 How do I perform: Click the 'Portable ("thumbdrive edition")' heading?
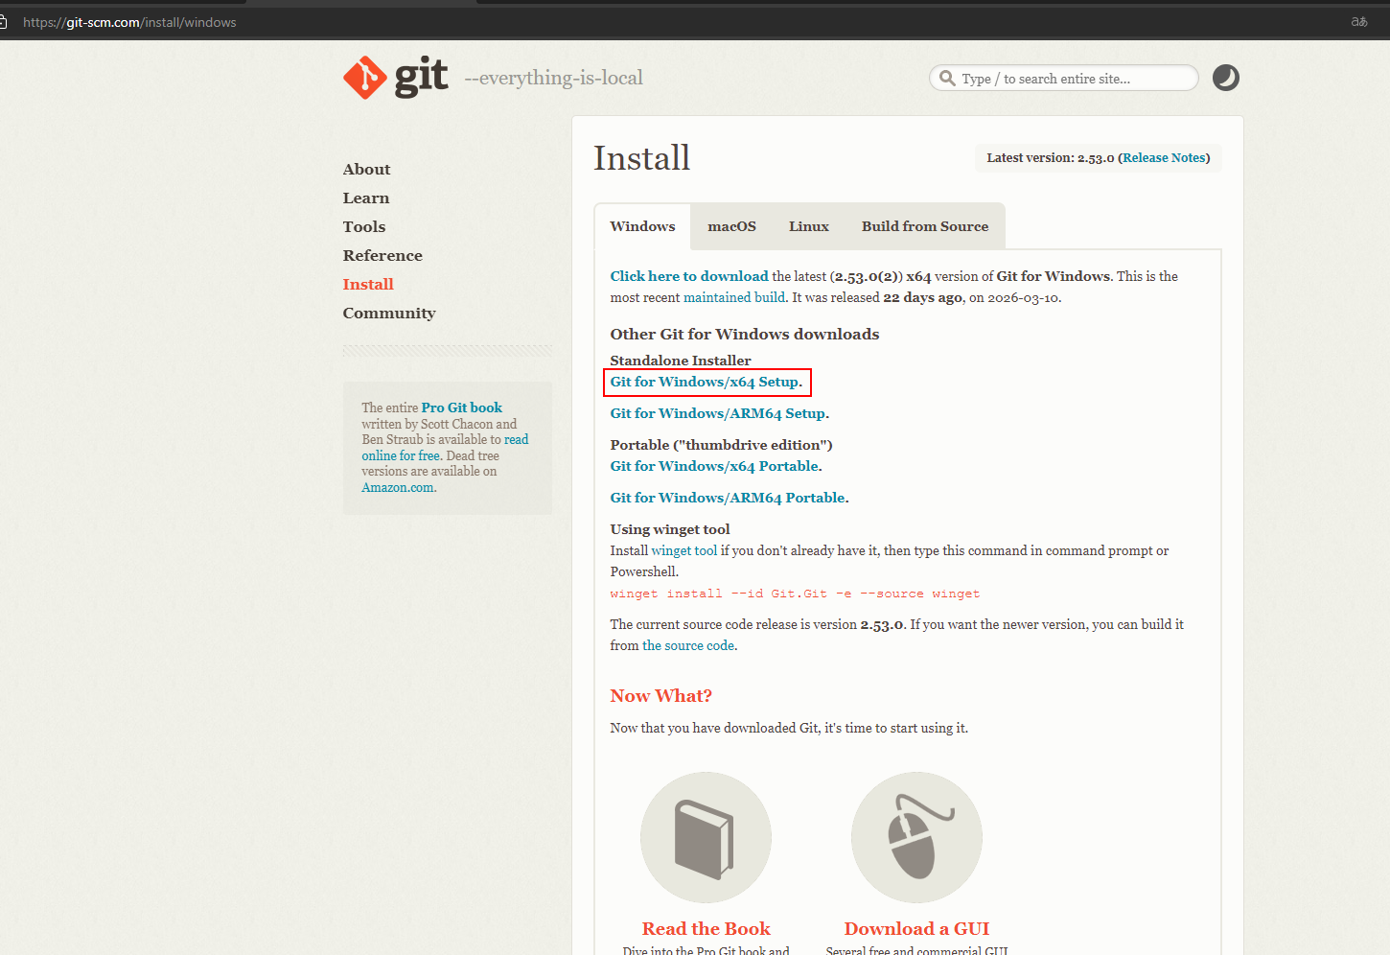coord(721,445)
